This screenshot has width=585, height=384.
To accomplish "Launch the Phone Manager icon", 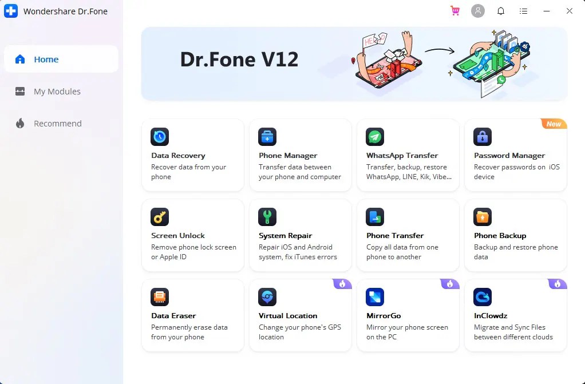I will (267, 137).
